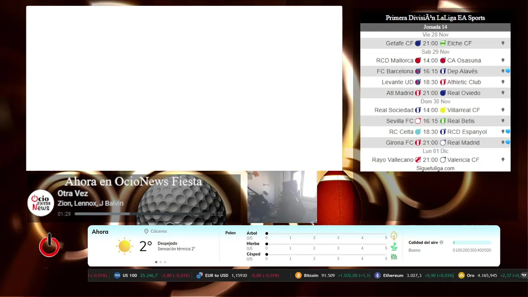Click stadium pin for Levante UD match
This screenshot has height=297, width=528.
[503, 82]
